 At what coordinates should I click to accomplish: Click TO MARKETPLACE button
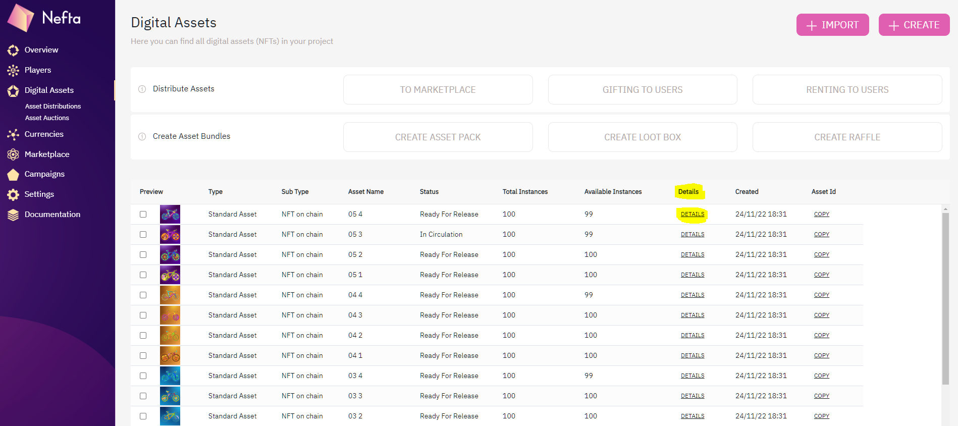438,90
